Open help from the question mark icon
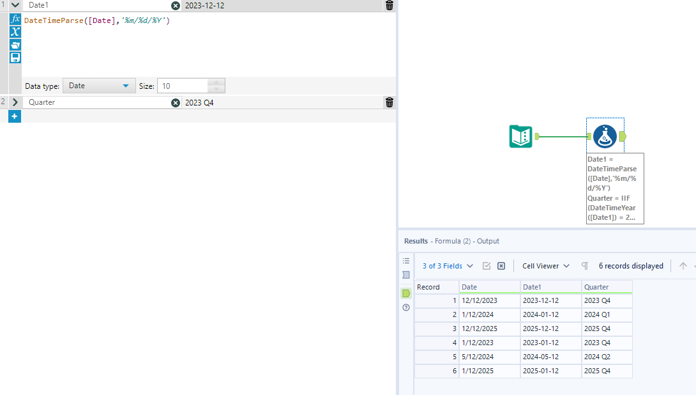The image size is (696, 395). point(405,307)
